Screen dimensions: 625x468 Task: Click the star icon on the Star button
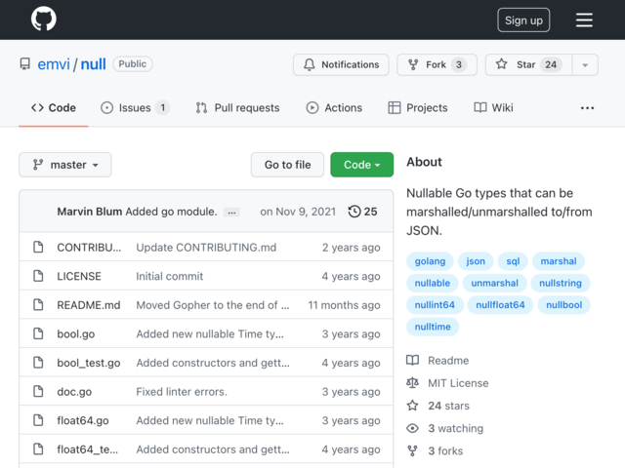[x=501, y=64]
